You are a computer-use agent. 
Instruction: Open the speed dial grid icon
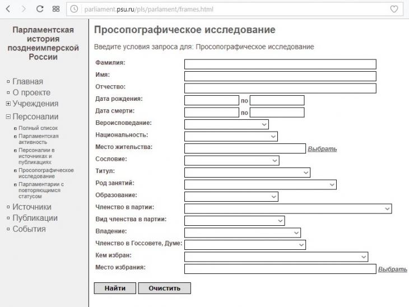click(56, 9)
